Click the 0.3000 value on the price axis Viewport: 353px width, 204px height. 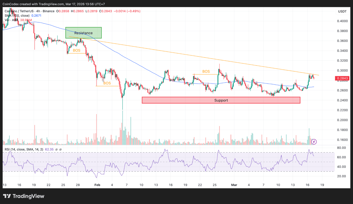[342, 70]
